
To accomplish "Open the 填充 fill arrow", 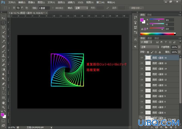I will [179, 52].
